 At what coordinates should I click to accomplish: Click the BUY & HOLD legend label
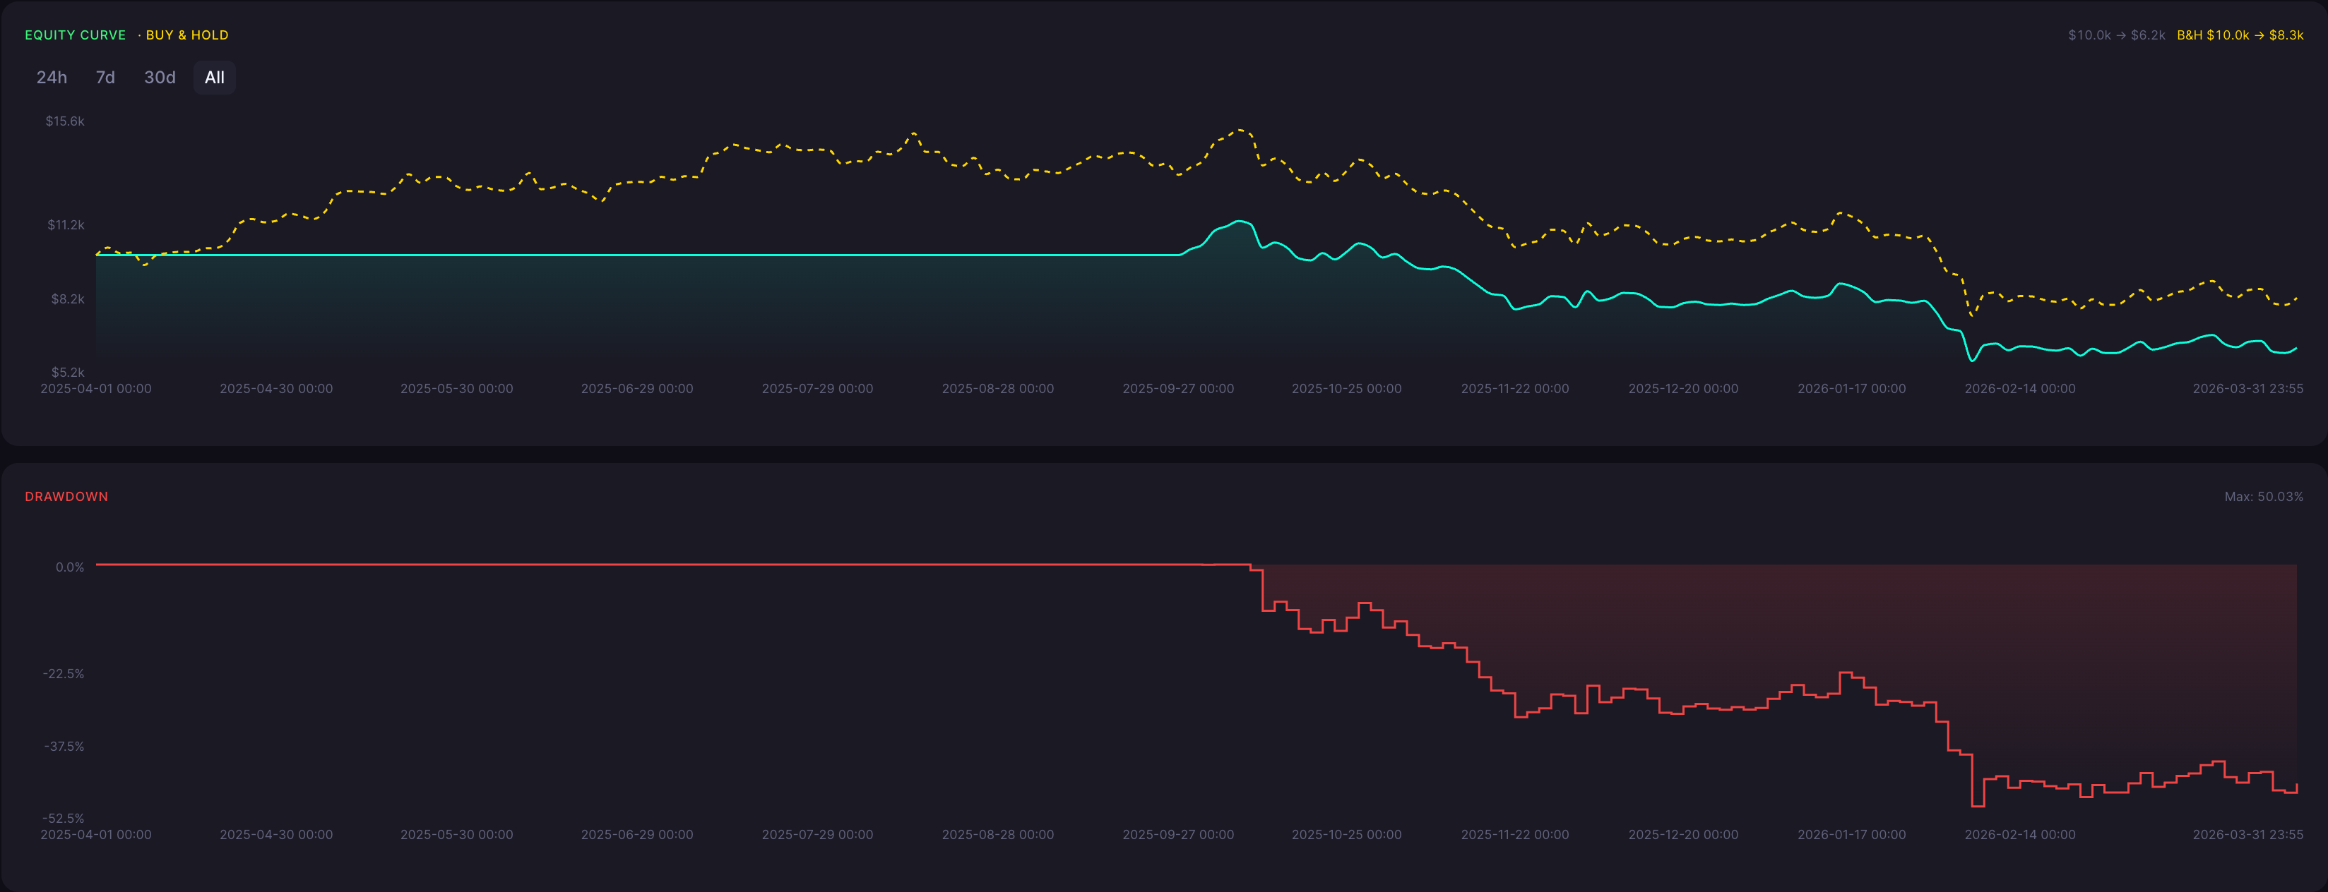tap(187, 35)
